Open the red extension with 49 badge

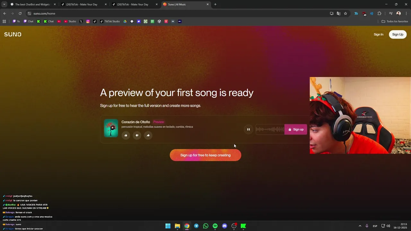[364, 14]
